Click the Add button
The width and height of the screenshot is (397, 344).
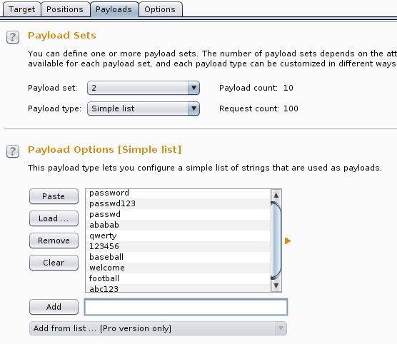click(x=54, y=307)
